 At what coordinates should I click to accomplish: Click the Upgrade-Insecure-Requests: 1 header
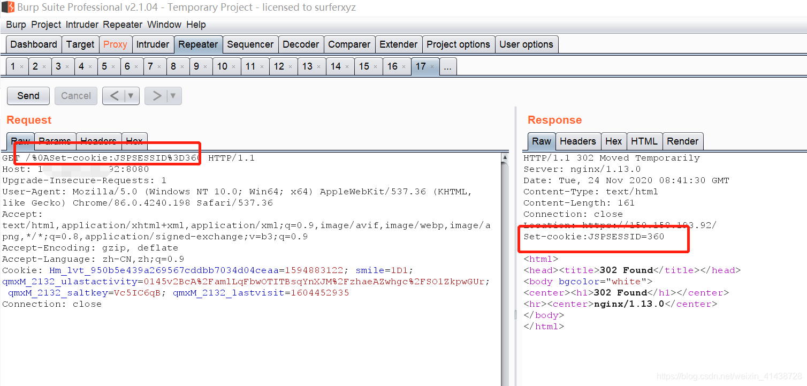click(85, 180)
